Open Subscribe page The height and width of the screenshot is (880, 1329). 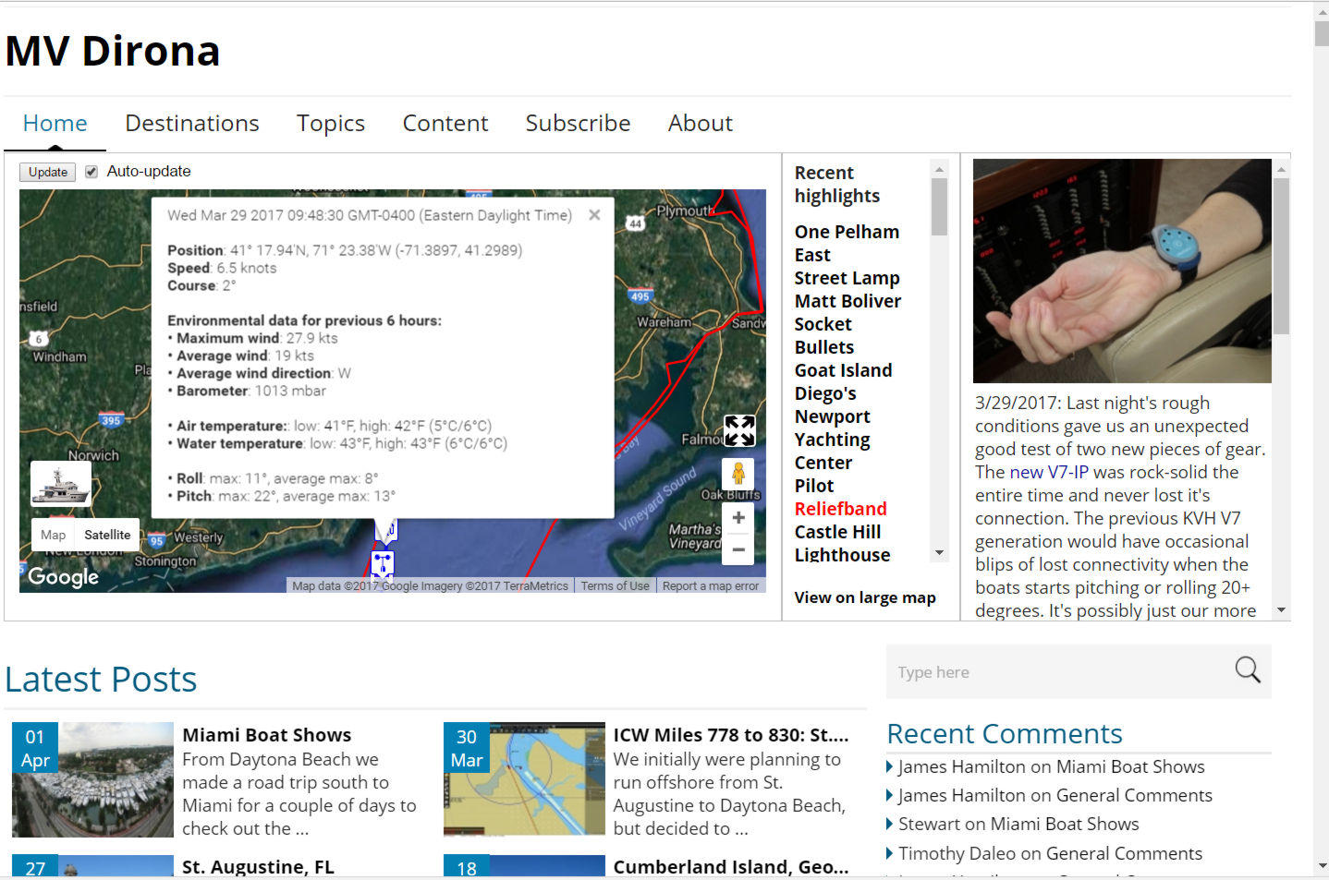click(579, 123)
